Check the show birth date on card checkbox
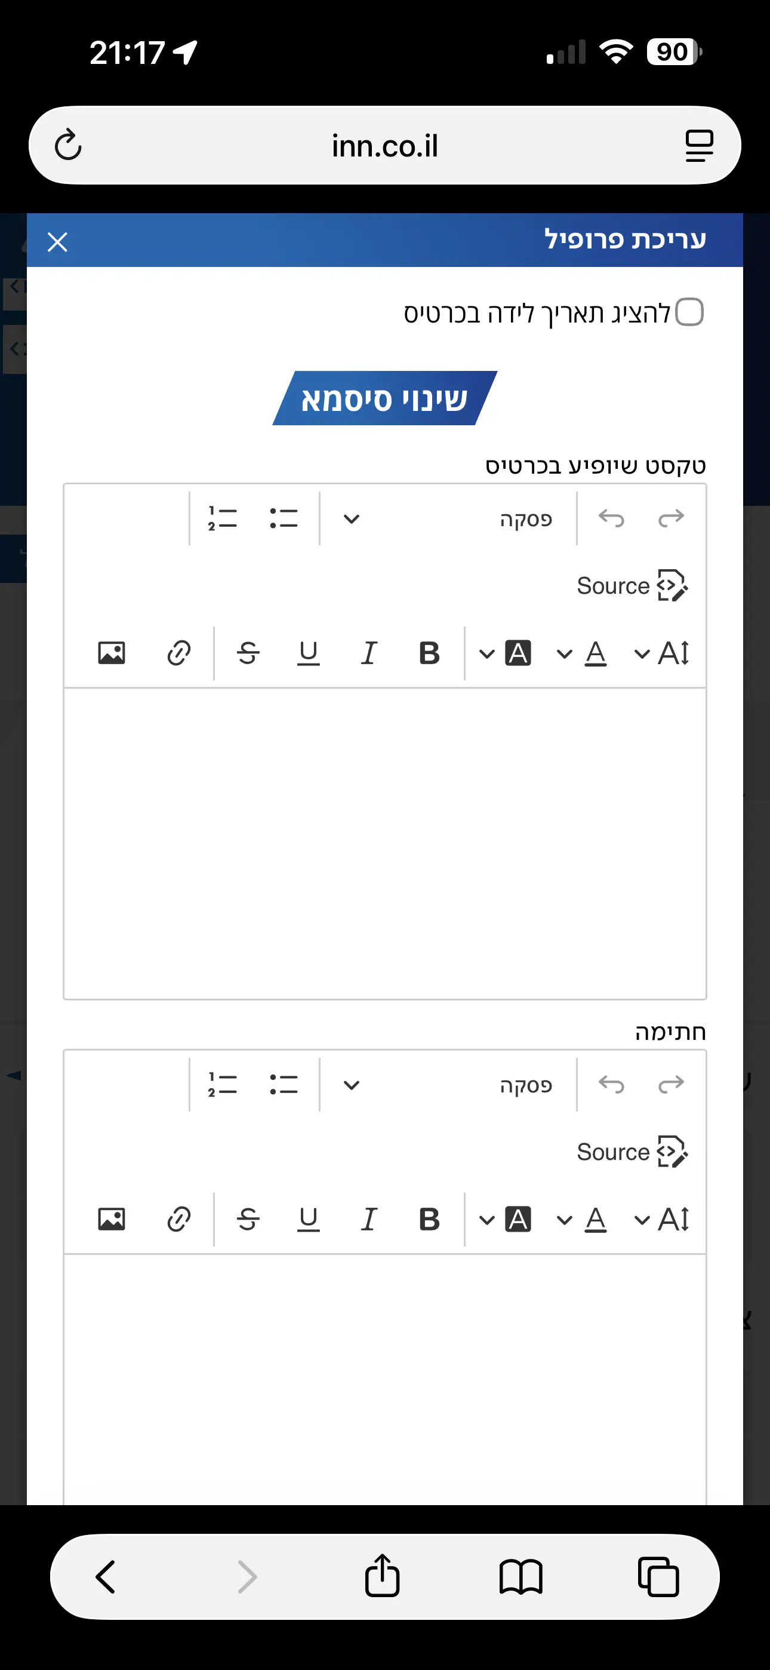Screen dimensions: 770x1670 [x=689, y=312]
